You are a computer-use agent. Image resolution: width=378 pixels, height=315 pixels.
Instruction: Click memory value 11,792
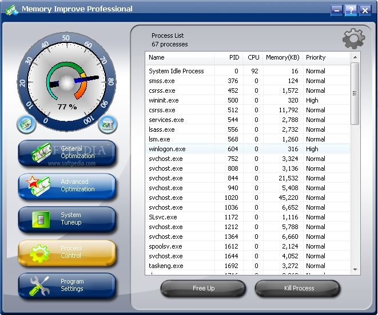(x=288, y=110)
